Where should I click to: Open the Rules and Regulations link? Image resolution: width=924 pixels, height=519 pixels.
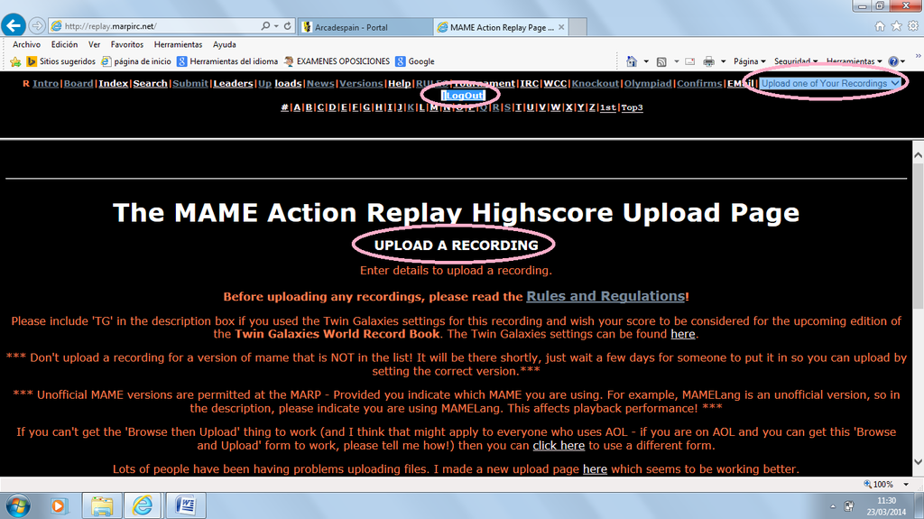(x=605, y=296)
